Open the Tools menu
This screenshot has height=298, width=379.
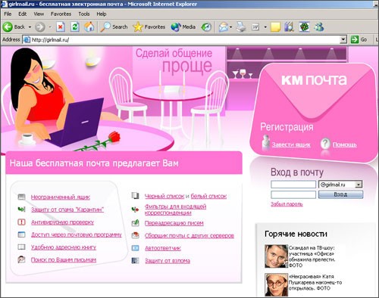click(x=84, y=14)
